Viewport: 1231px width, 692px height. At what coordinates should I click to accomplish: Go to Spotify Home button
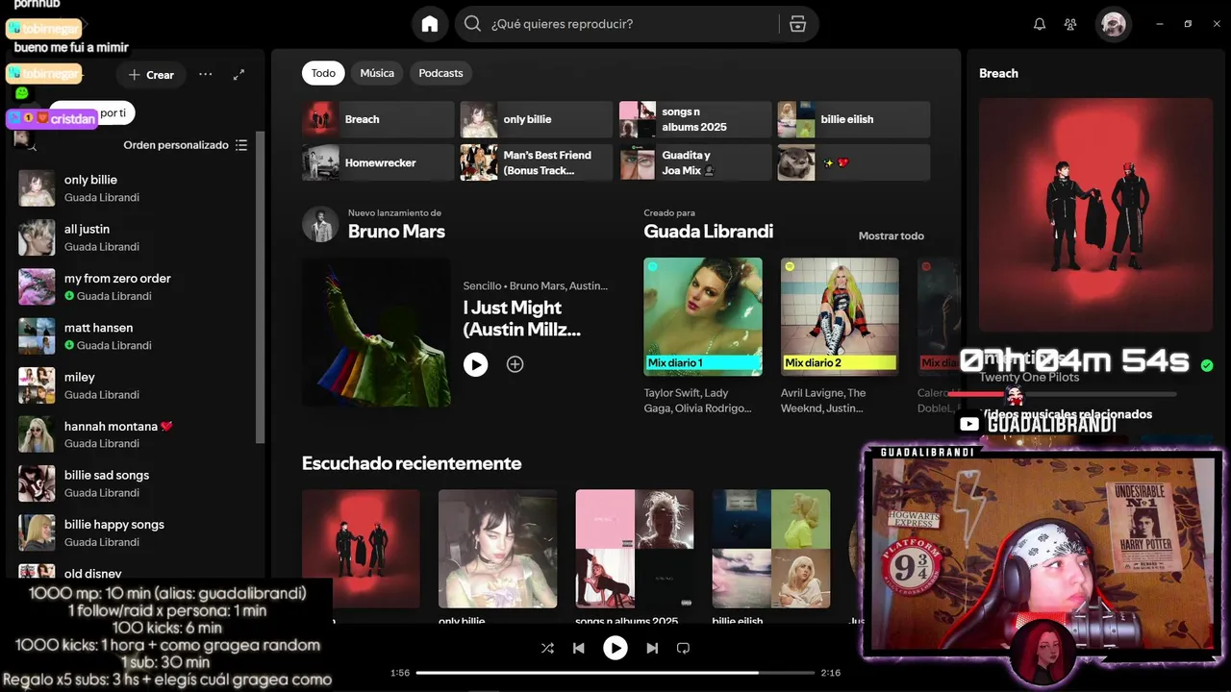pos(430,24)
